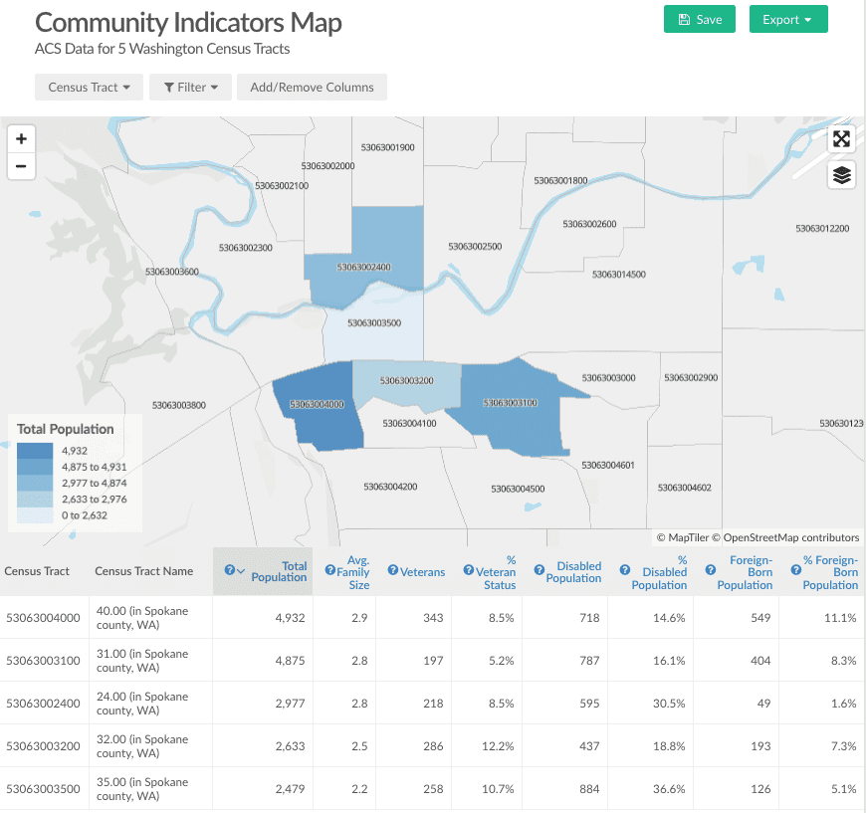Open Add/Remove Columns

point(312,88)
